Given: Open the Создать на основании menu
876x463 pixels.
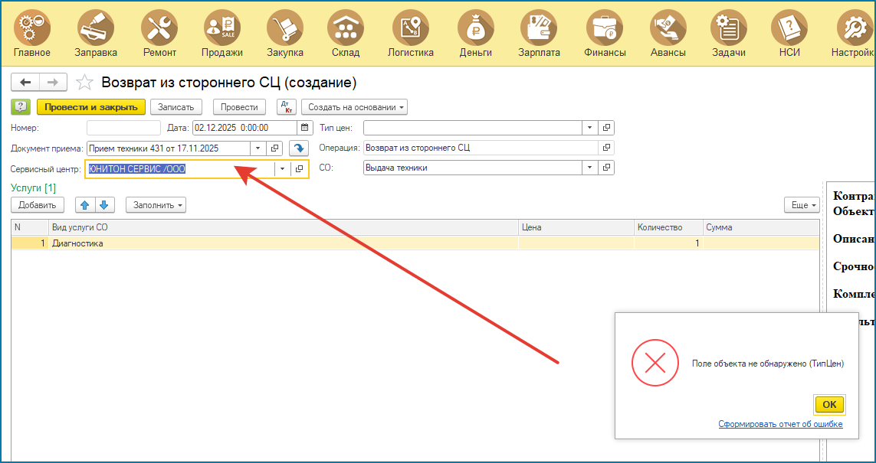Looking at the screenshot, I should (354, 107).
